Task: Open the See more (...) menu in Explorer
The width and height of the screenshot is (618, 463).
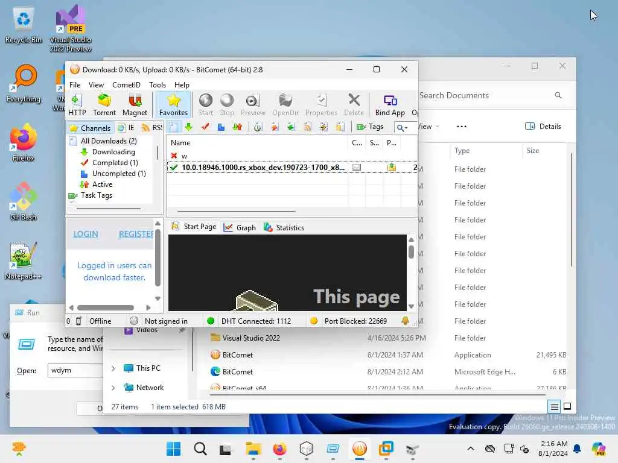Action: 461,127
